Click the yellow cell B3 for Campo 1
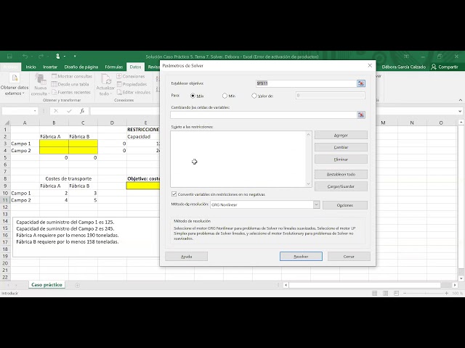The height and width of the screenshot is (348, 465). [x=54, y=144]
